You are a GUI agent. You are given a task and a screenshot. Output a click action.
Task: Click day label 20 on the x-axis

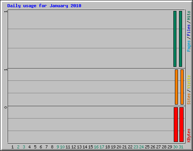119,147
